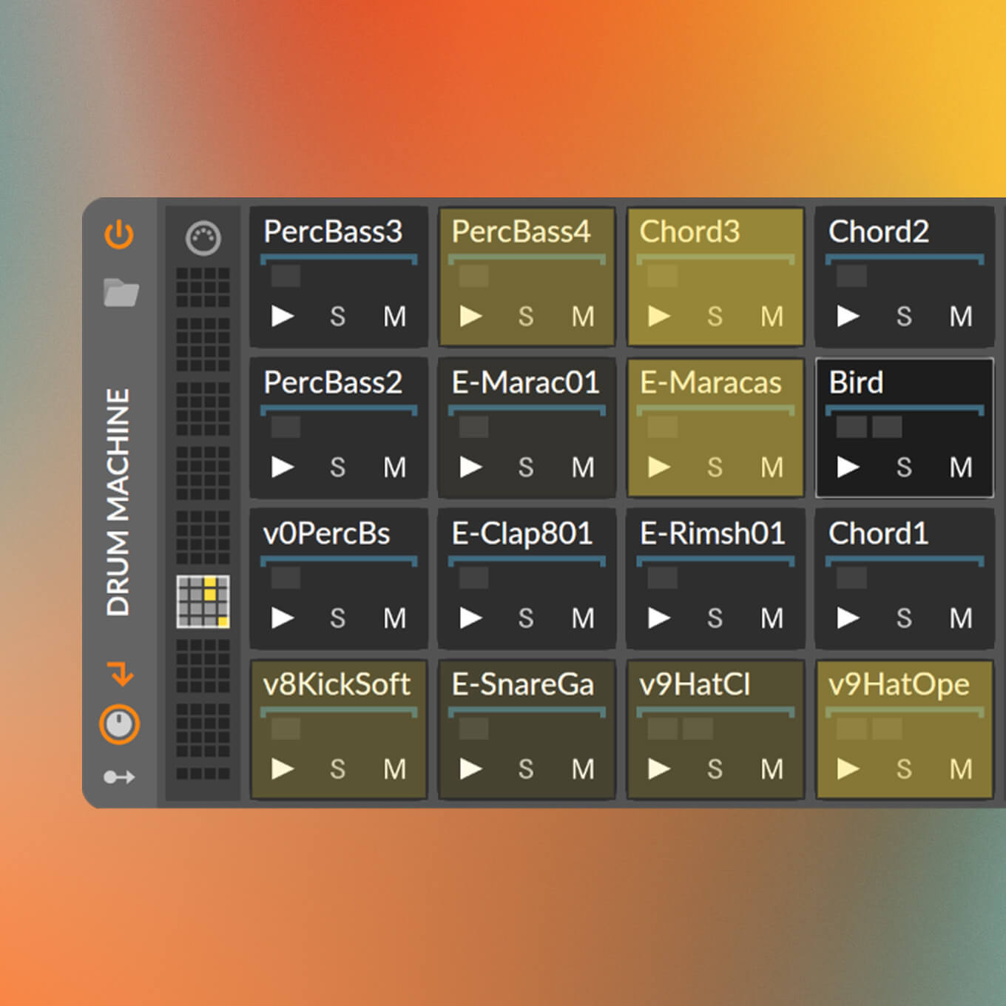Play the PercBass4 pad
The image size is (1006, 1006).
tap(471, 316)
